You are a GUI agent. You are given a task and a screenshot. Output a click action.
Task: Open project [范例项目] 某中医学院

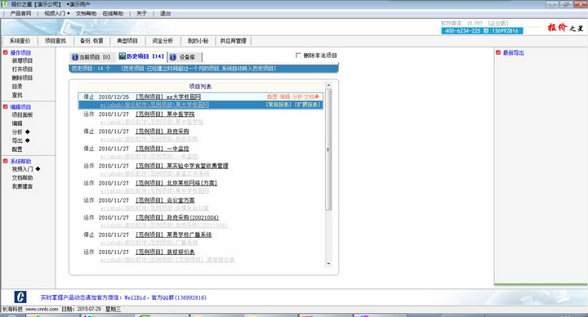tap(165, 114)
